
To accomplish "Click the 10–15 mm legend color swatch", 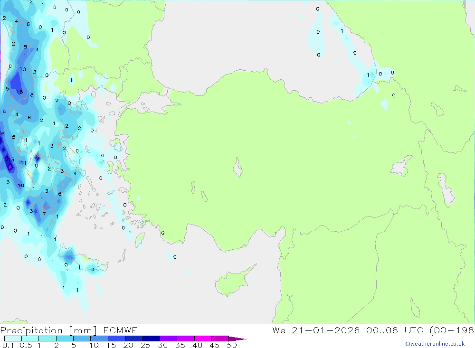I will click(99, 339).
